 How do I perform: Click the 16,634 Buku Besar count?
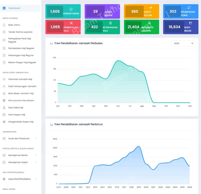click(174, 27)
